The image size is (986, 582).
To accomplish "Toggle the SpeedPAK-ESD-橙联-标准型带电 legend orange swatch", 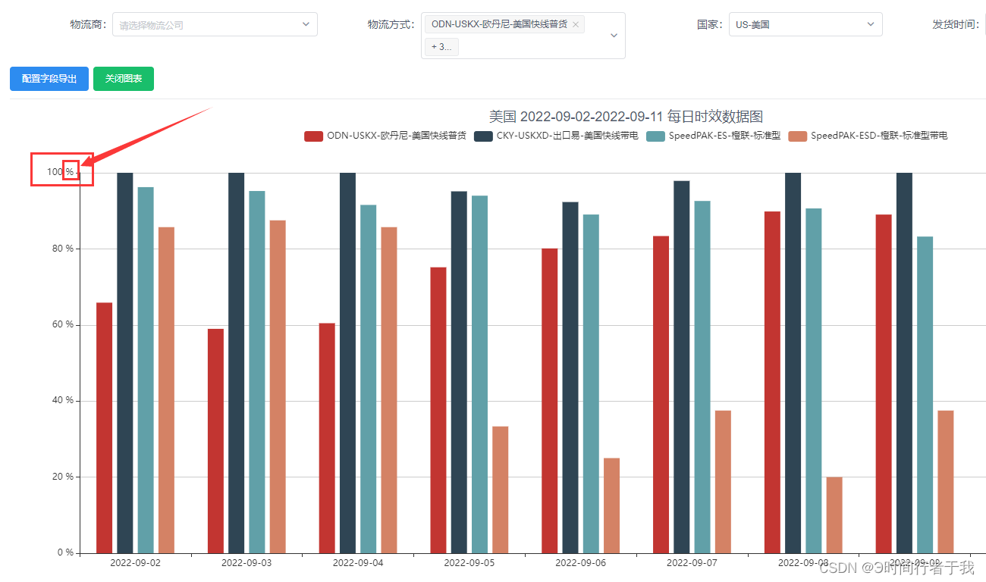I will point(798,136).
